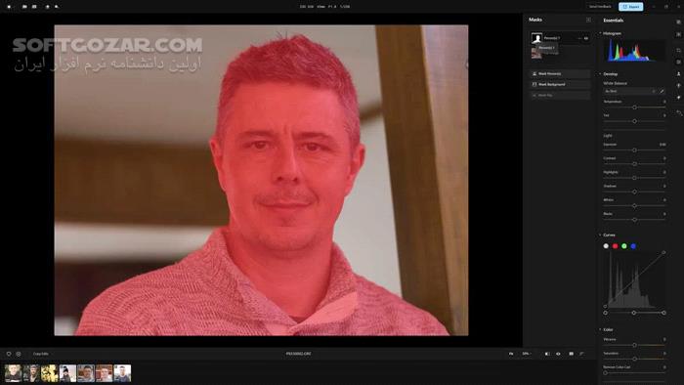
Task: Pick the white balance eyedropper tool
Action: click(x=662, y=91)
